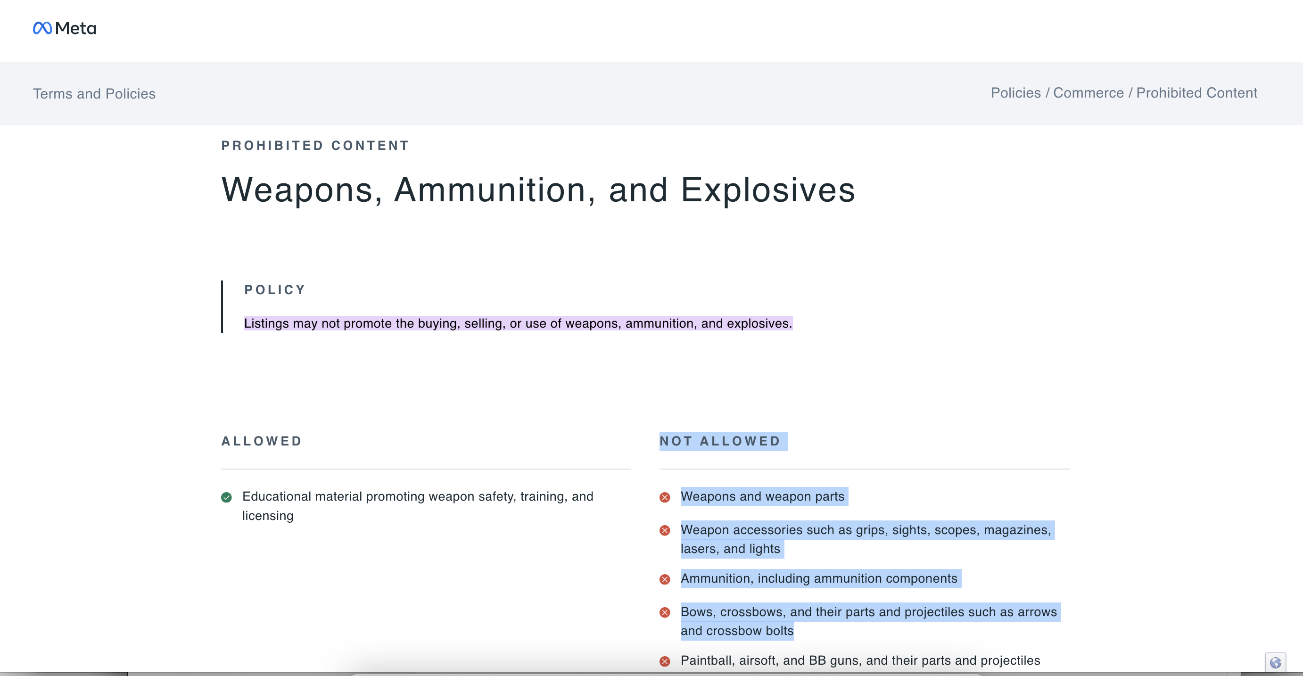This screenshot has width=1303, height=676.
Task: Click the Weapons, Ammunition, and Explosives title
Action: tap(538, 190)
